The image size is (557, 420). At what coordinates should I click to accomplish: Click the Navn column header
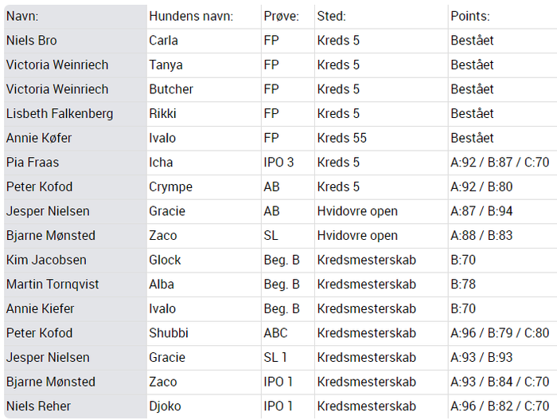(x=76, y=17)
